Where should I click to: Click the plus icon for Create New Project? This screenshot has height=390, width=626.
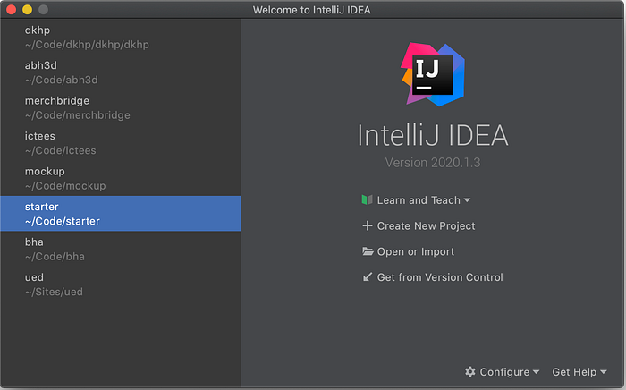click(368, 225)
